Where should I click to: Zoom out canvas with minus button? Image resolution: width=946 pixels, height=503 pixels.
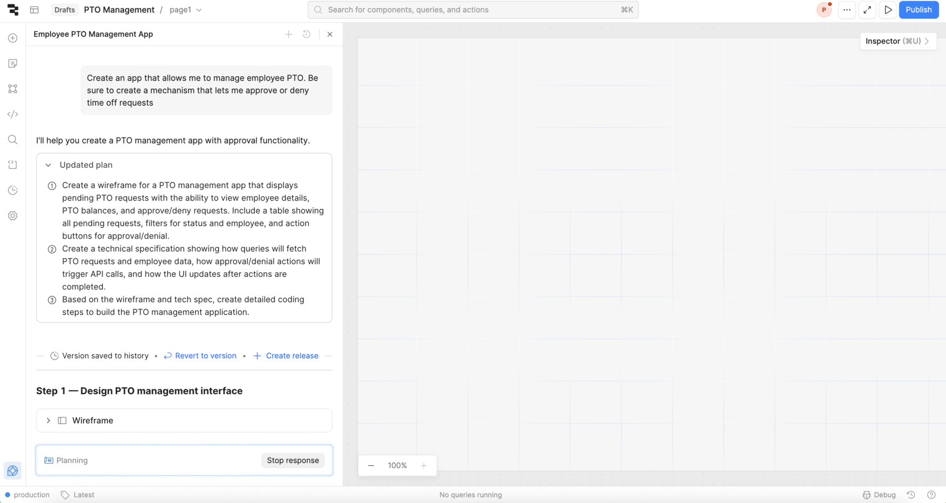point(371,466)
